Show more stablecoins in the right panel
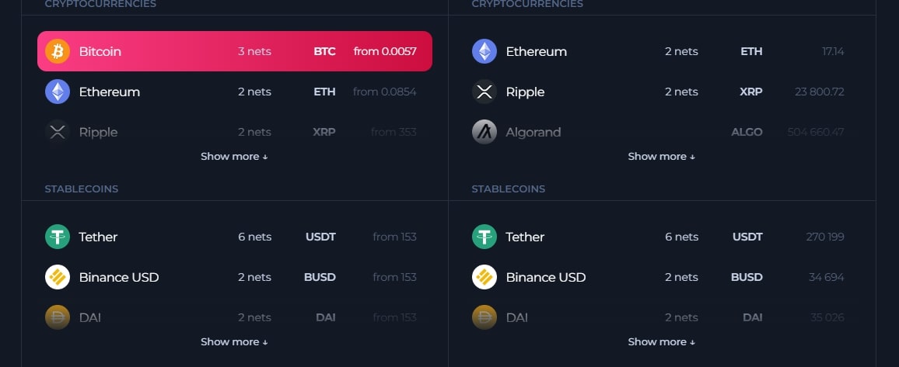The image size is (899, 367). pyautogui.click(x=661, y=341)
